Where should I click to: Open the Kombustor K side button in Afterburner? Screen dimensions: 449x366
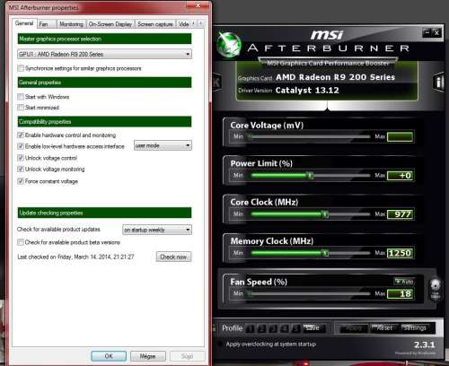click(216, 82)
